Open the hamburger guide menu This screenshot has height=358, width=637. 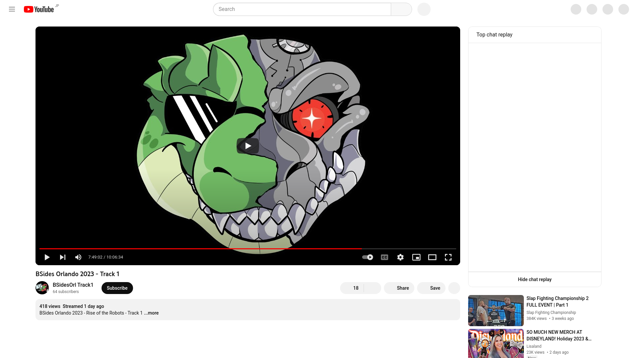12,9
